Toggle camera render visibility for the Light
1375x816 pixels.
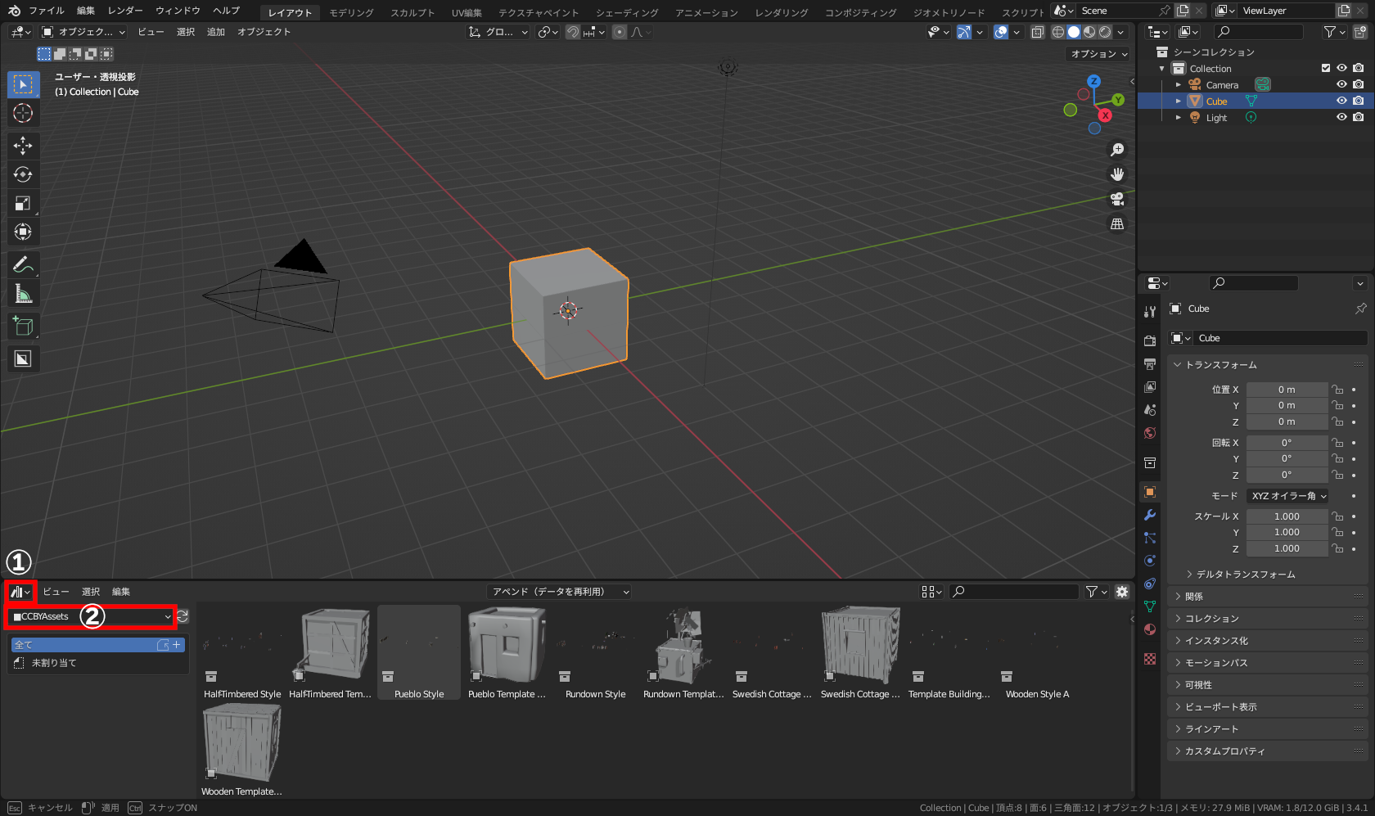[x=1358, y=117]
